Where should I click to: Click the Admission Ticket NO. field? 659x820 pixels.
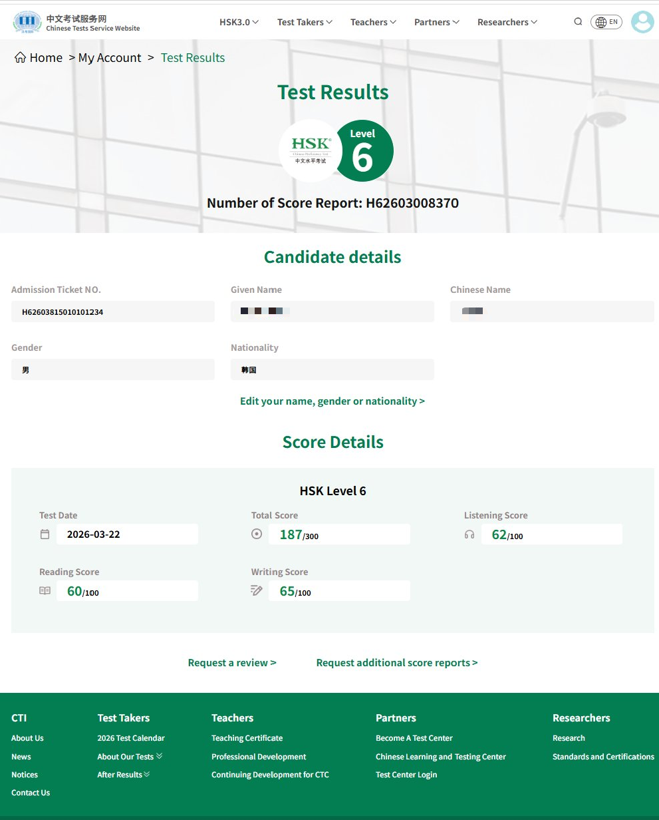(112, 311)
